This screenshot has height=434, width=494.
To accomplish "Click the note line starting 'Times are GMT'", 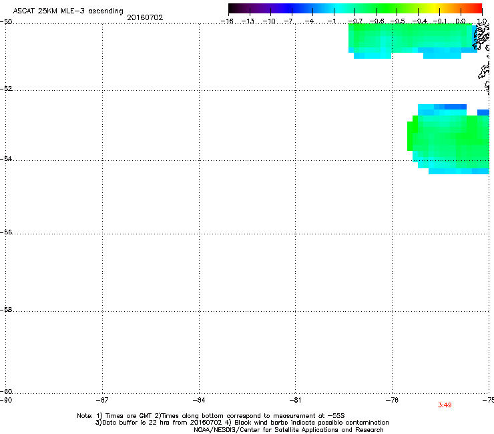I will tap(211, 416).
